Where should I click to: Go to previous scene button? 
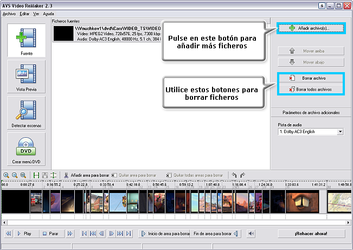coord(93,234)
